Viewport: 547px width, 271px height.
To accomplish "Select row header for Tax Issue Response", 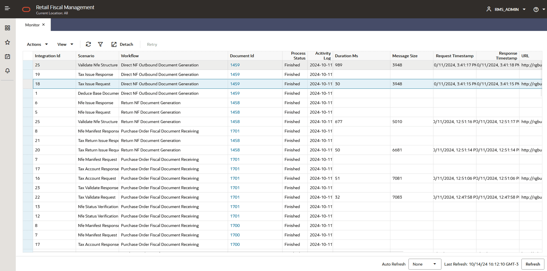I will 28,74.
